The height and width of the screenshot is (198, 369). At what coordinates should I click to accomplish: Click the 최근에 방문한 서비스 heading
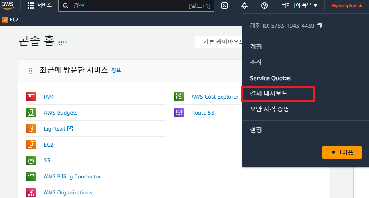pyautogui.click(x=73, y=70)
